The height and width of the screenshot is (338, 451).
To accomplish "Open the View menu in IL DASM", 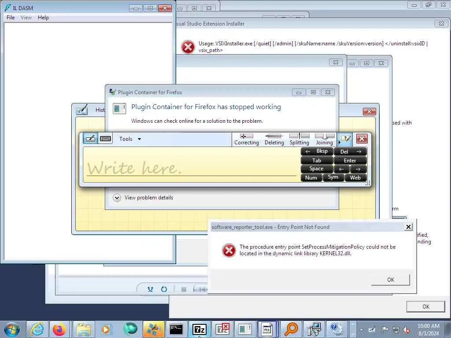I will click(26, 18).
